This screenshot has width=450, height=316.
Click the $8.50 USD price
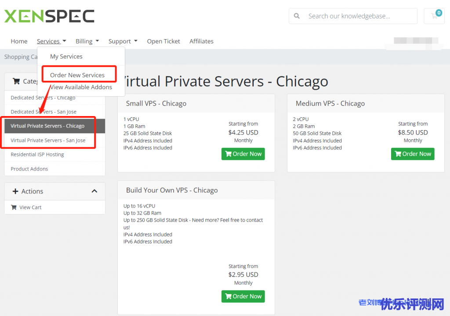pos(413,132)
